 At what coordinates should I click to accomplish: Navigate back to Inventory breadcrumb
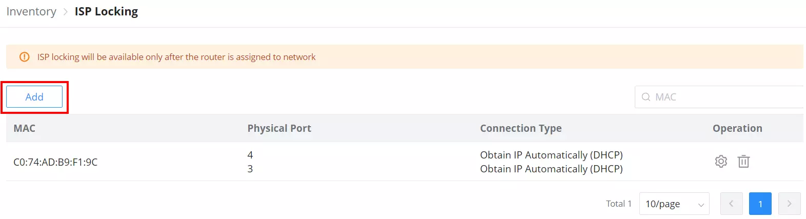tap(31, 11)
